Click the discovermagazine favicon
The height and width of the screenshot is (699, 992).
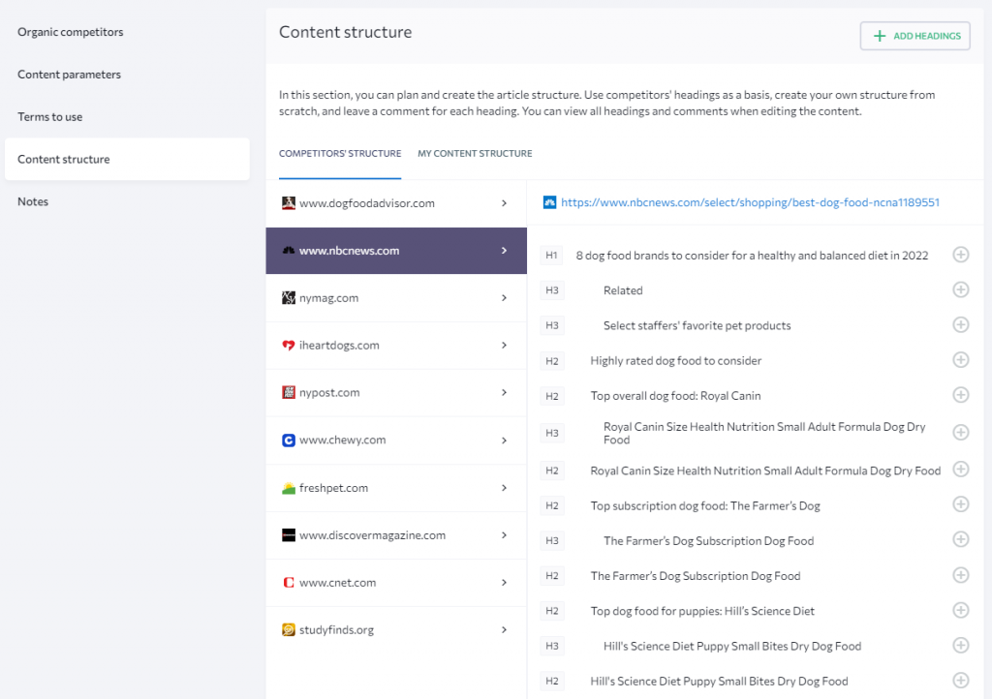[289, 535]
